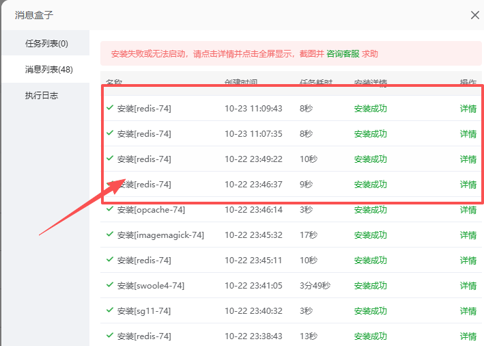The width and height of the screenshot is (484, 346).
Task: Click the checkmark for redis-74 at 23:45:11
Action: click(110, 259)
